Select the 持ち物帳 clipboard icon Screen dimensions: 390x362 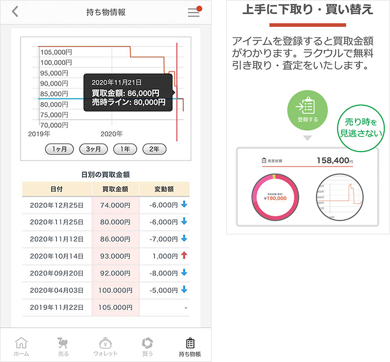(x=190, y=343)
